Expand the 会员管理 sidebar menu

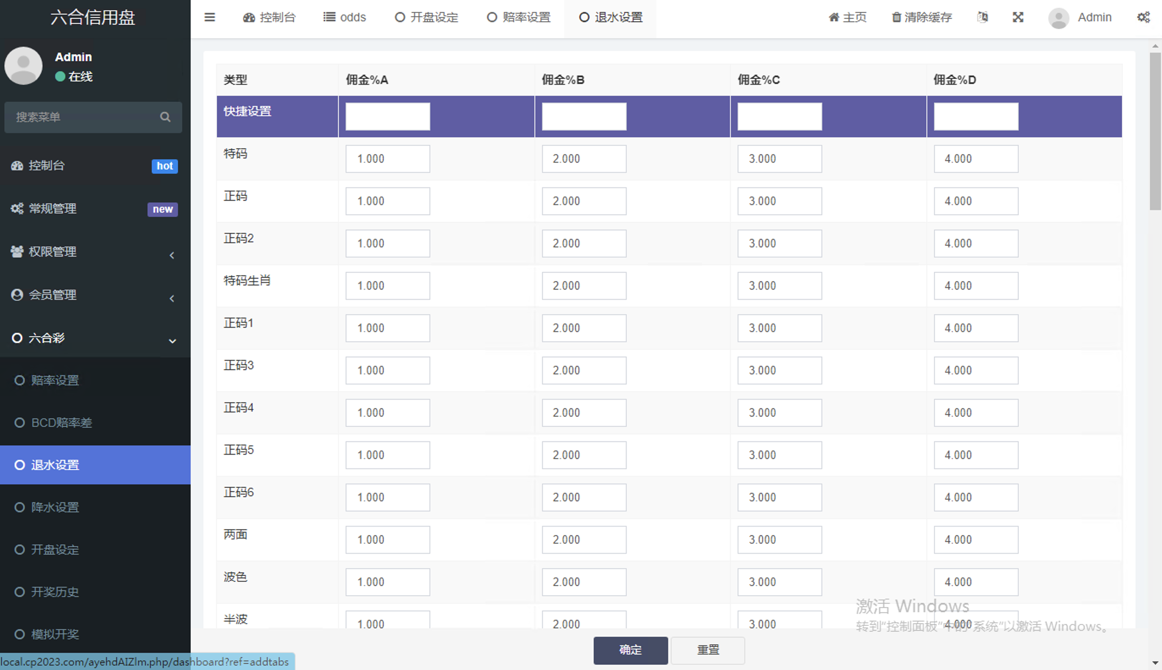pos(95,295)
